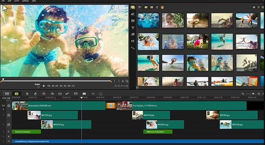Enlarge the preview window
This screenshot has width=265, height=145.
127,81
